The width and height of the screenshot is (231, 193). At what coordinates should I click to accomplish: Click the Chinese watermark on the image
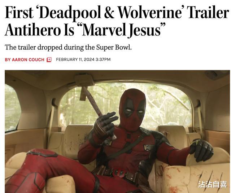212,184
